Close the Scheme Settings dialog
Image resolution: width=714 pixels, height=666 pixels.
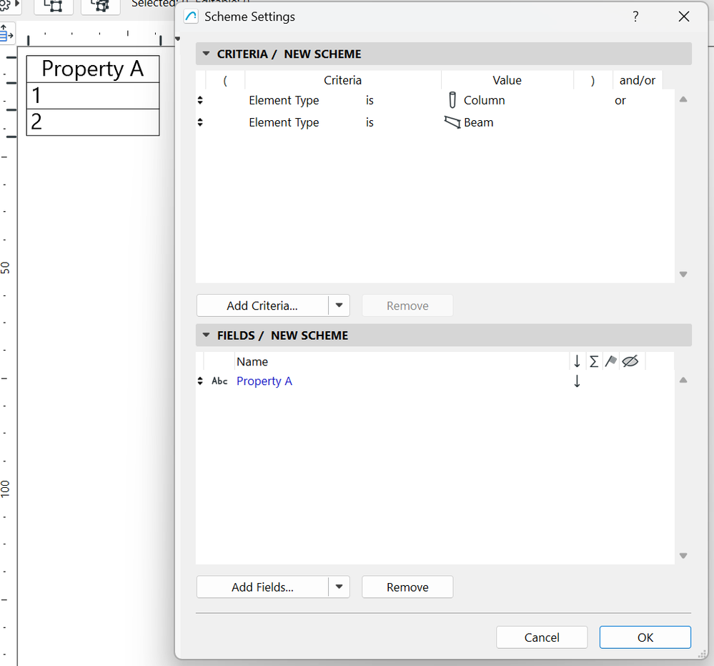pyautogui.click(x=683, y=17)
